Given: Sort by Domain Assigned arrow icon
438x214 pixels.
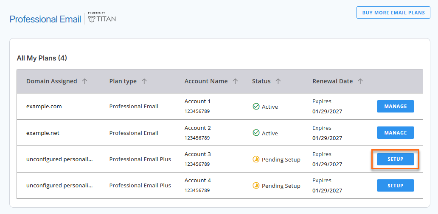Looking at the screenshot, I should (84, 81).
